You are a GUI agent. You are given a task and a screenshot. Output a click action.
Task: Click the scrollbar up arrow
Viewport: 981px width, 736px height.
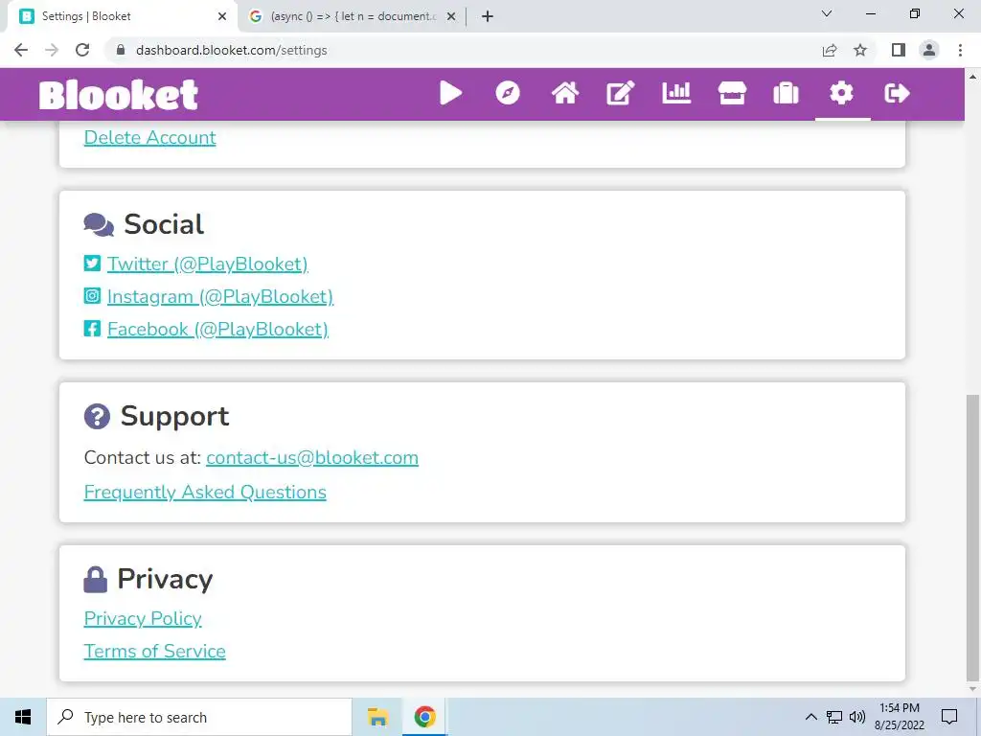[x=972, y=77]
